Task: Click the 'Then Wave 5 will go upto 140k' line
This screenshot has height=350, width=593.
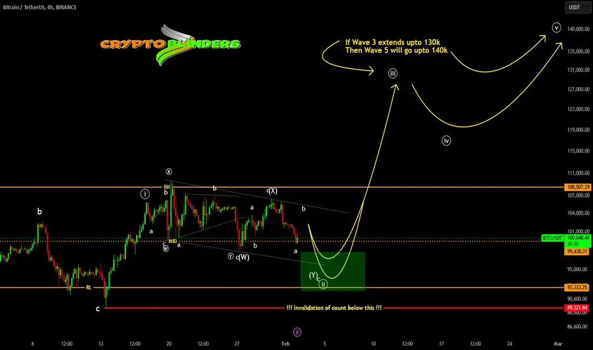Action: 396,51
